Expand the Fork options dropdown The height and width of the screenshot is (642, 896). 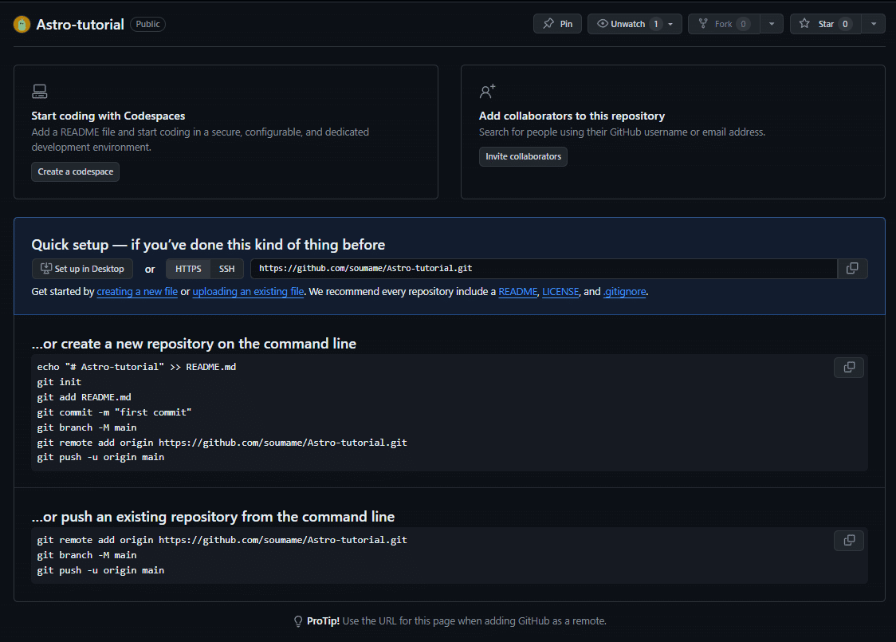[x=771, y=24]
